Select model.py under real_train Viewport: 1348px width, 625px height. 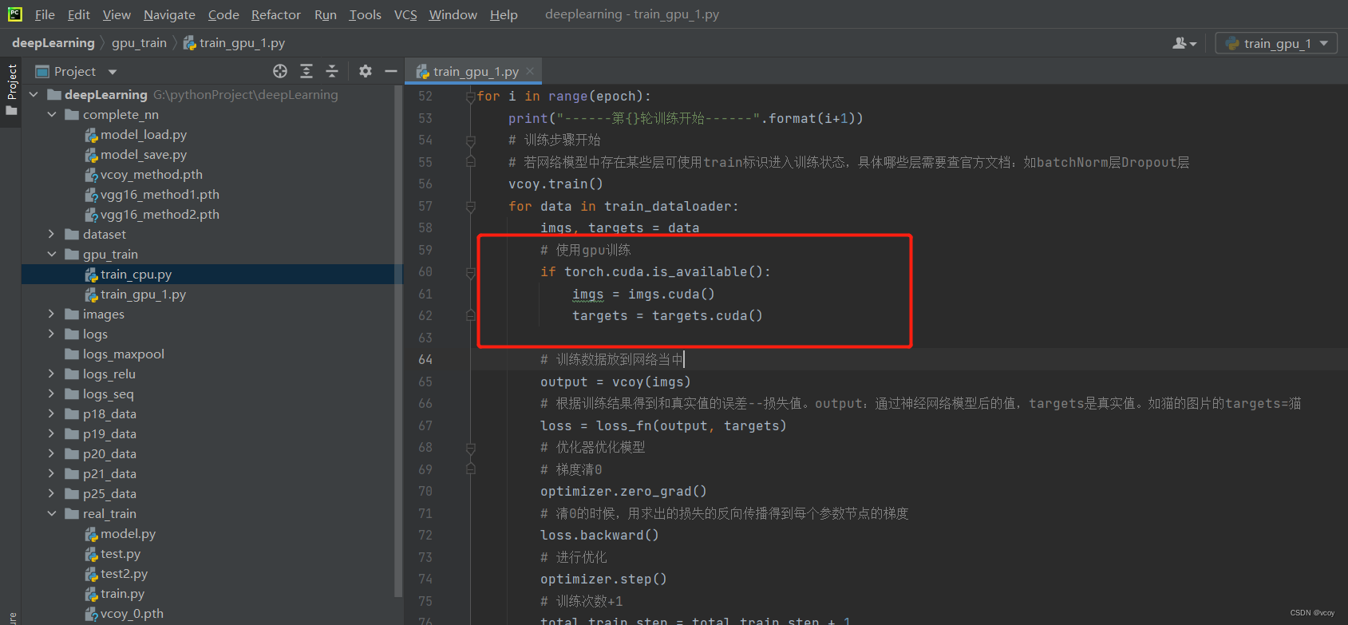[x=128, y=533]
